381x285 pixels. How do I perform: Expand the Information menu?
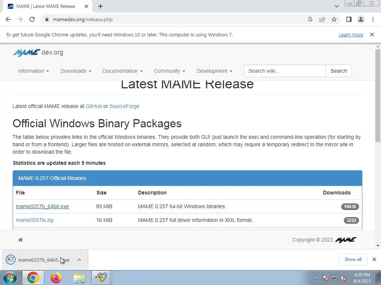[x=33, y=71]
